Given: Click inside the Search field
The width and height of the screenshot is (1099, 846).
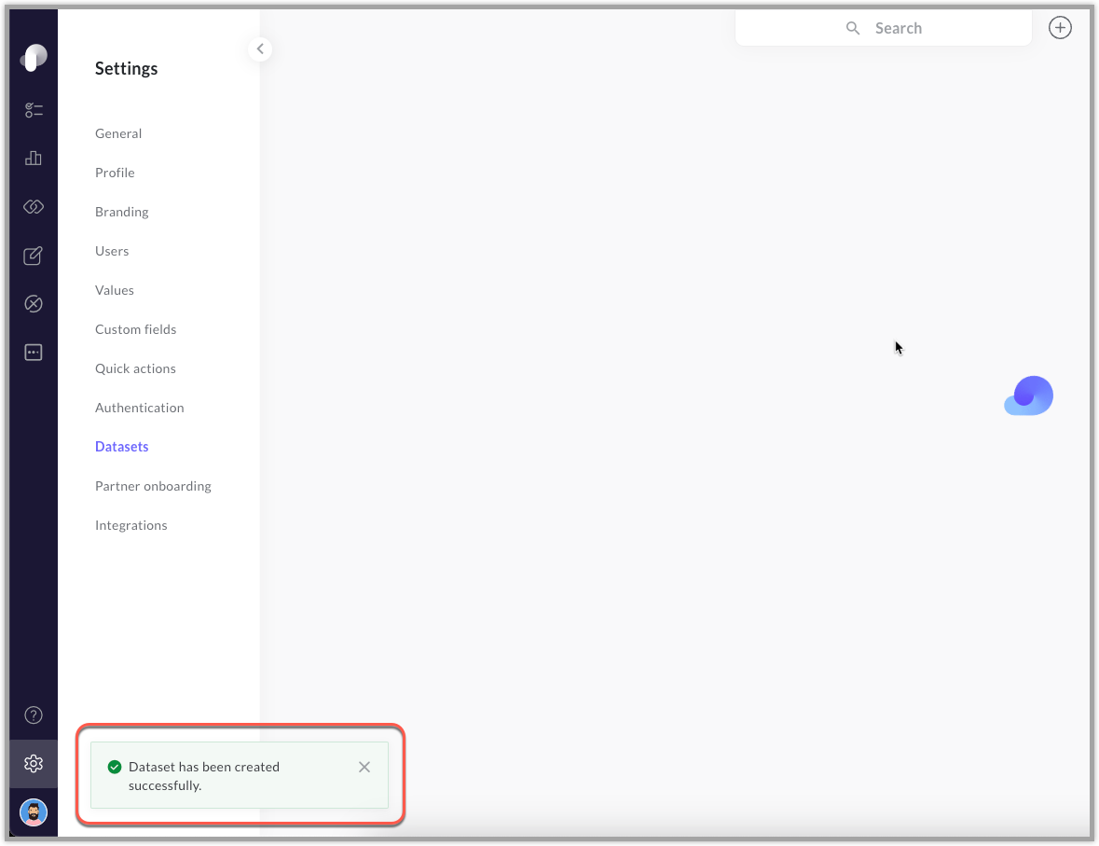Looking at the screenshot, I should pyautogui.click(x=883, y=28).
